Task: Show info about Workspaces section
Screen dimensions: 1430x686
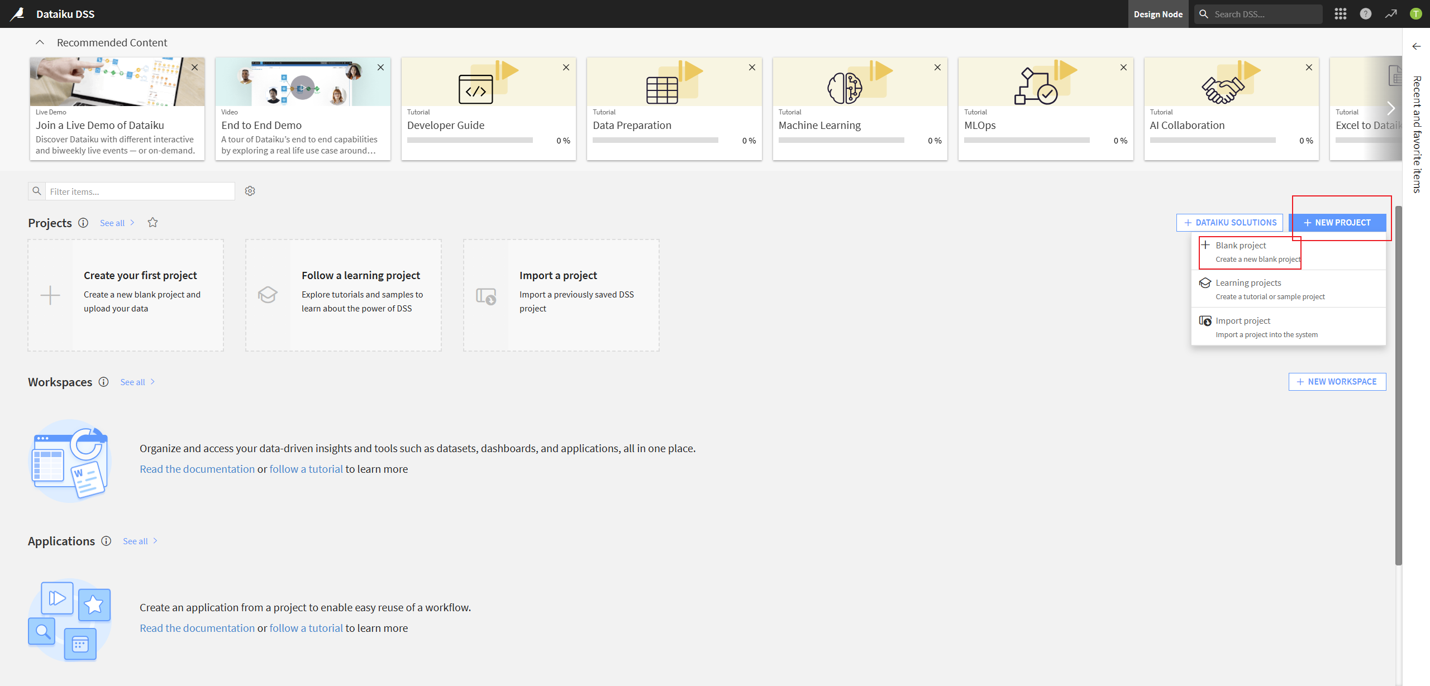Action: [x=103, y=382]
